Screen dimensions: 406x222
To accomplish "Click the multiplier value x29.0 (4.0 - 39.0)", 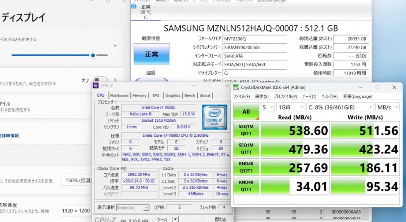I will (139, 181).
